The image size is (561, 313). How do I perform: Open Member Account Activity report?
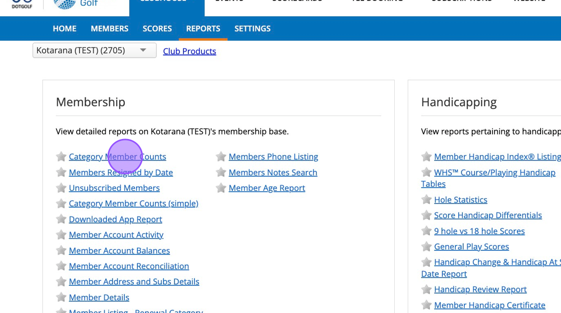[x=116, y=235]
